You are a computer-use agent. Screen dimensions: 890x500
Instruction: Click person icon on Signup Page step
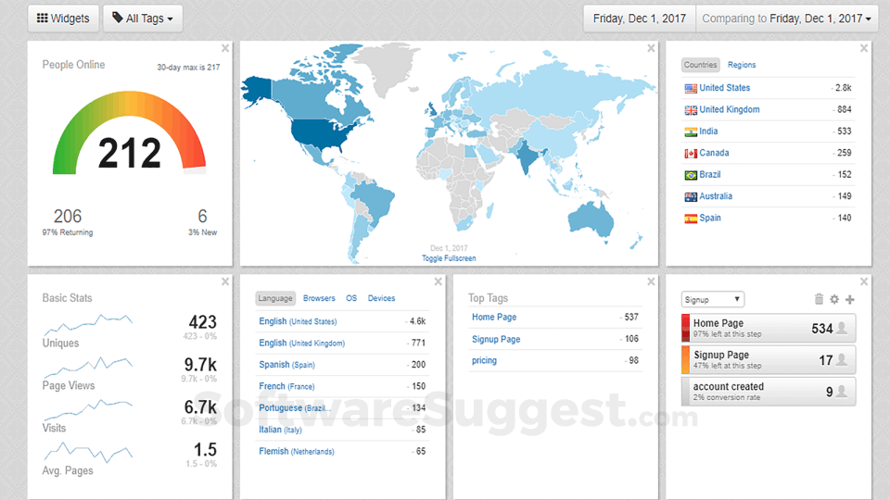point(843,359)
